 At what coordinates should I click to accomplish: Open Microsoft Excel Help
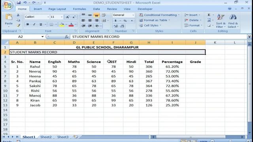tap(230, 9)
